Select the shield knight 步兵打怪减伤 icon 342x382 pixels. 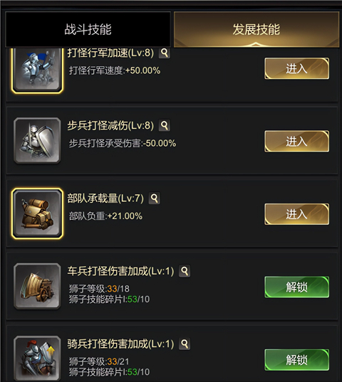click(37, 141)
